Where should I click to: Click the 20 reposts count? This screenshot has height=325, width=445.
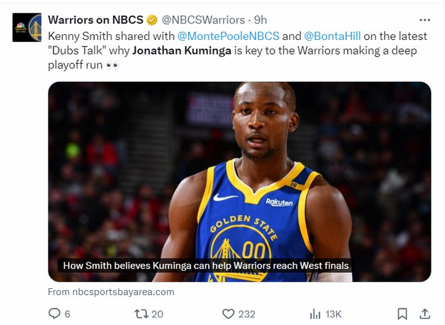157,314
